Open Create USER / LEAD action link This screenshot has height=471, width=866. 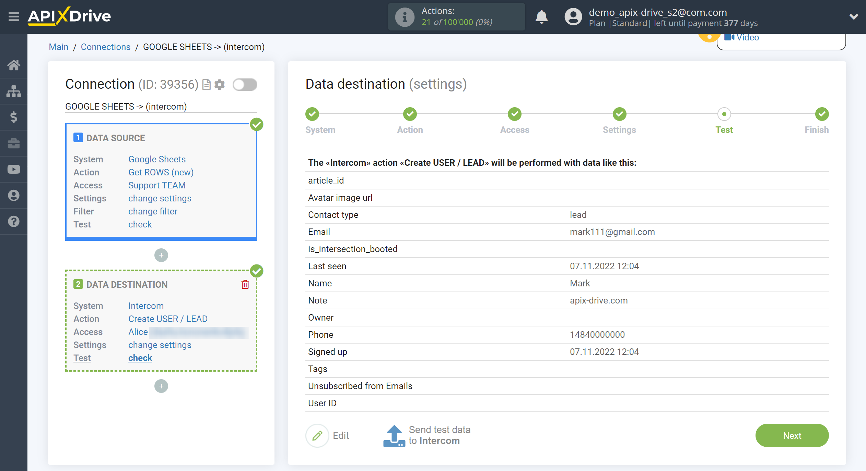click(x=168, y=319)
